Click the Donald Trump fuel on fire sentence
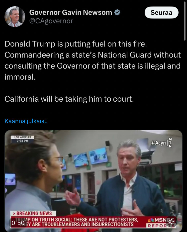Viewport: 187px width, 232px height. pos(76,44)
